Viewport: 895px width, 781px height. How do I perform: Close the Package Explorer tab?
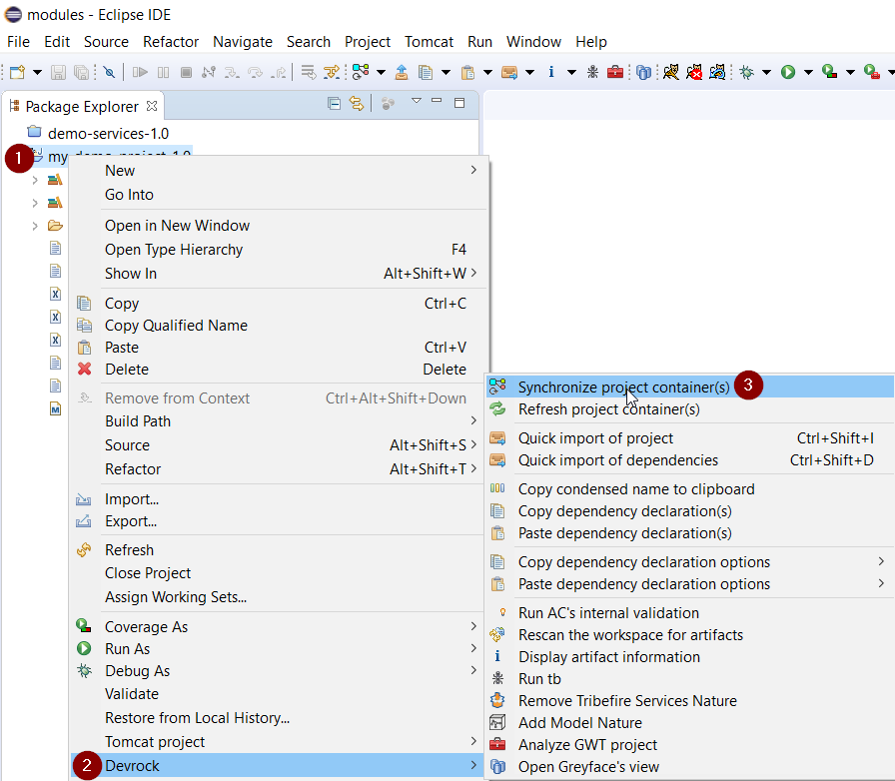point(153,105)
